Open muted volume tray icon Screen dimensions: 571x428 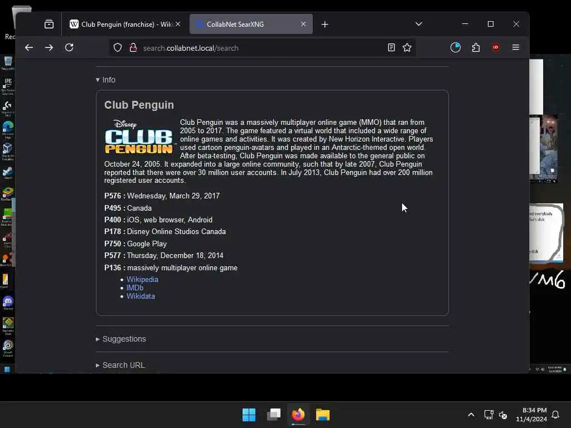(503, 415)
